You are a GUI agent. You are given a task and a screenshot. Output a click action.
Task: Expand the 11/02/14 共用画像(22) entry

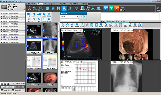pyautogui.click(x=13, y=34)
